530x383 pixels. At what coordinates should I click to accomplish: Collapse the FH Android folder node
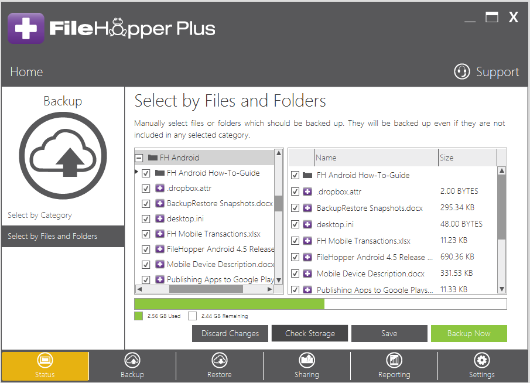coord(139,158)
